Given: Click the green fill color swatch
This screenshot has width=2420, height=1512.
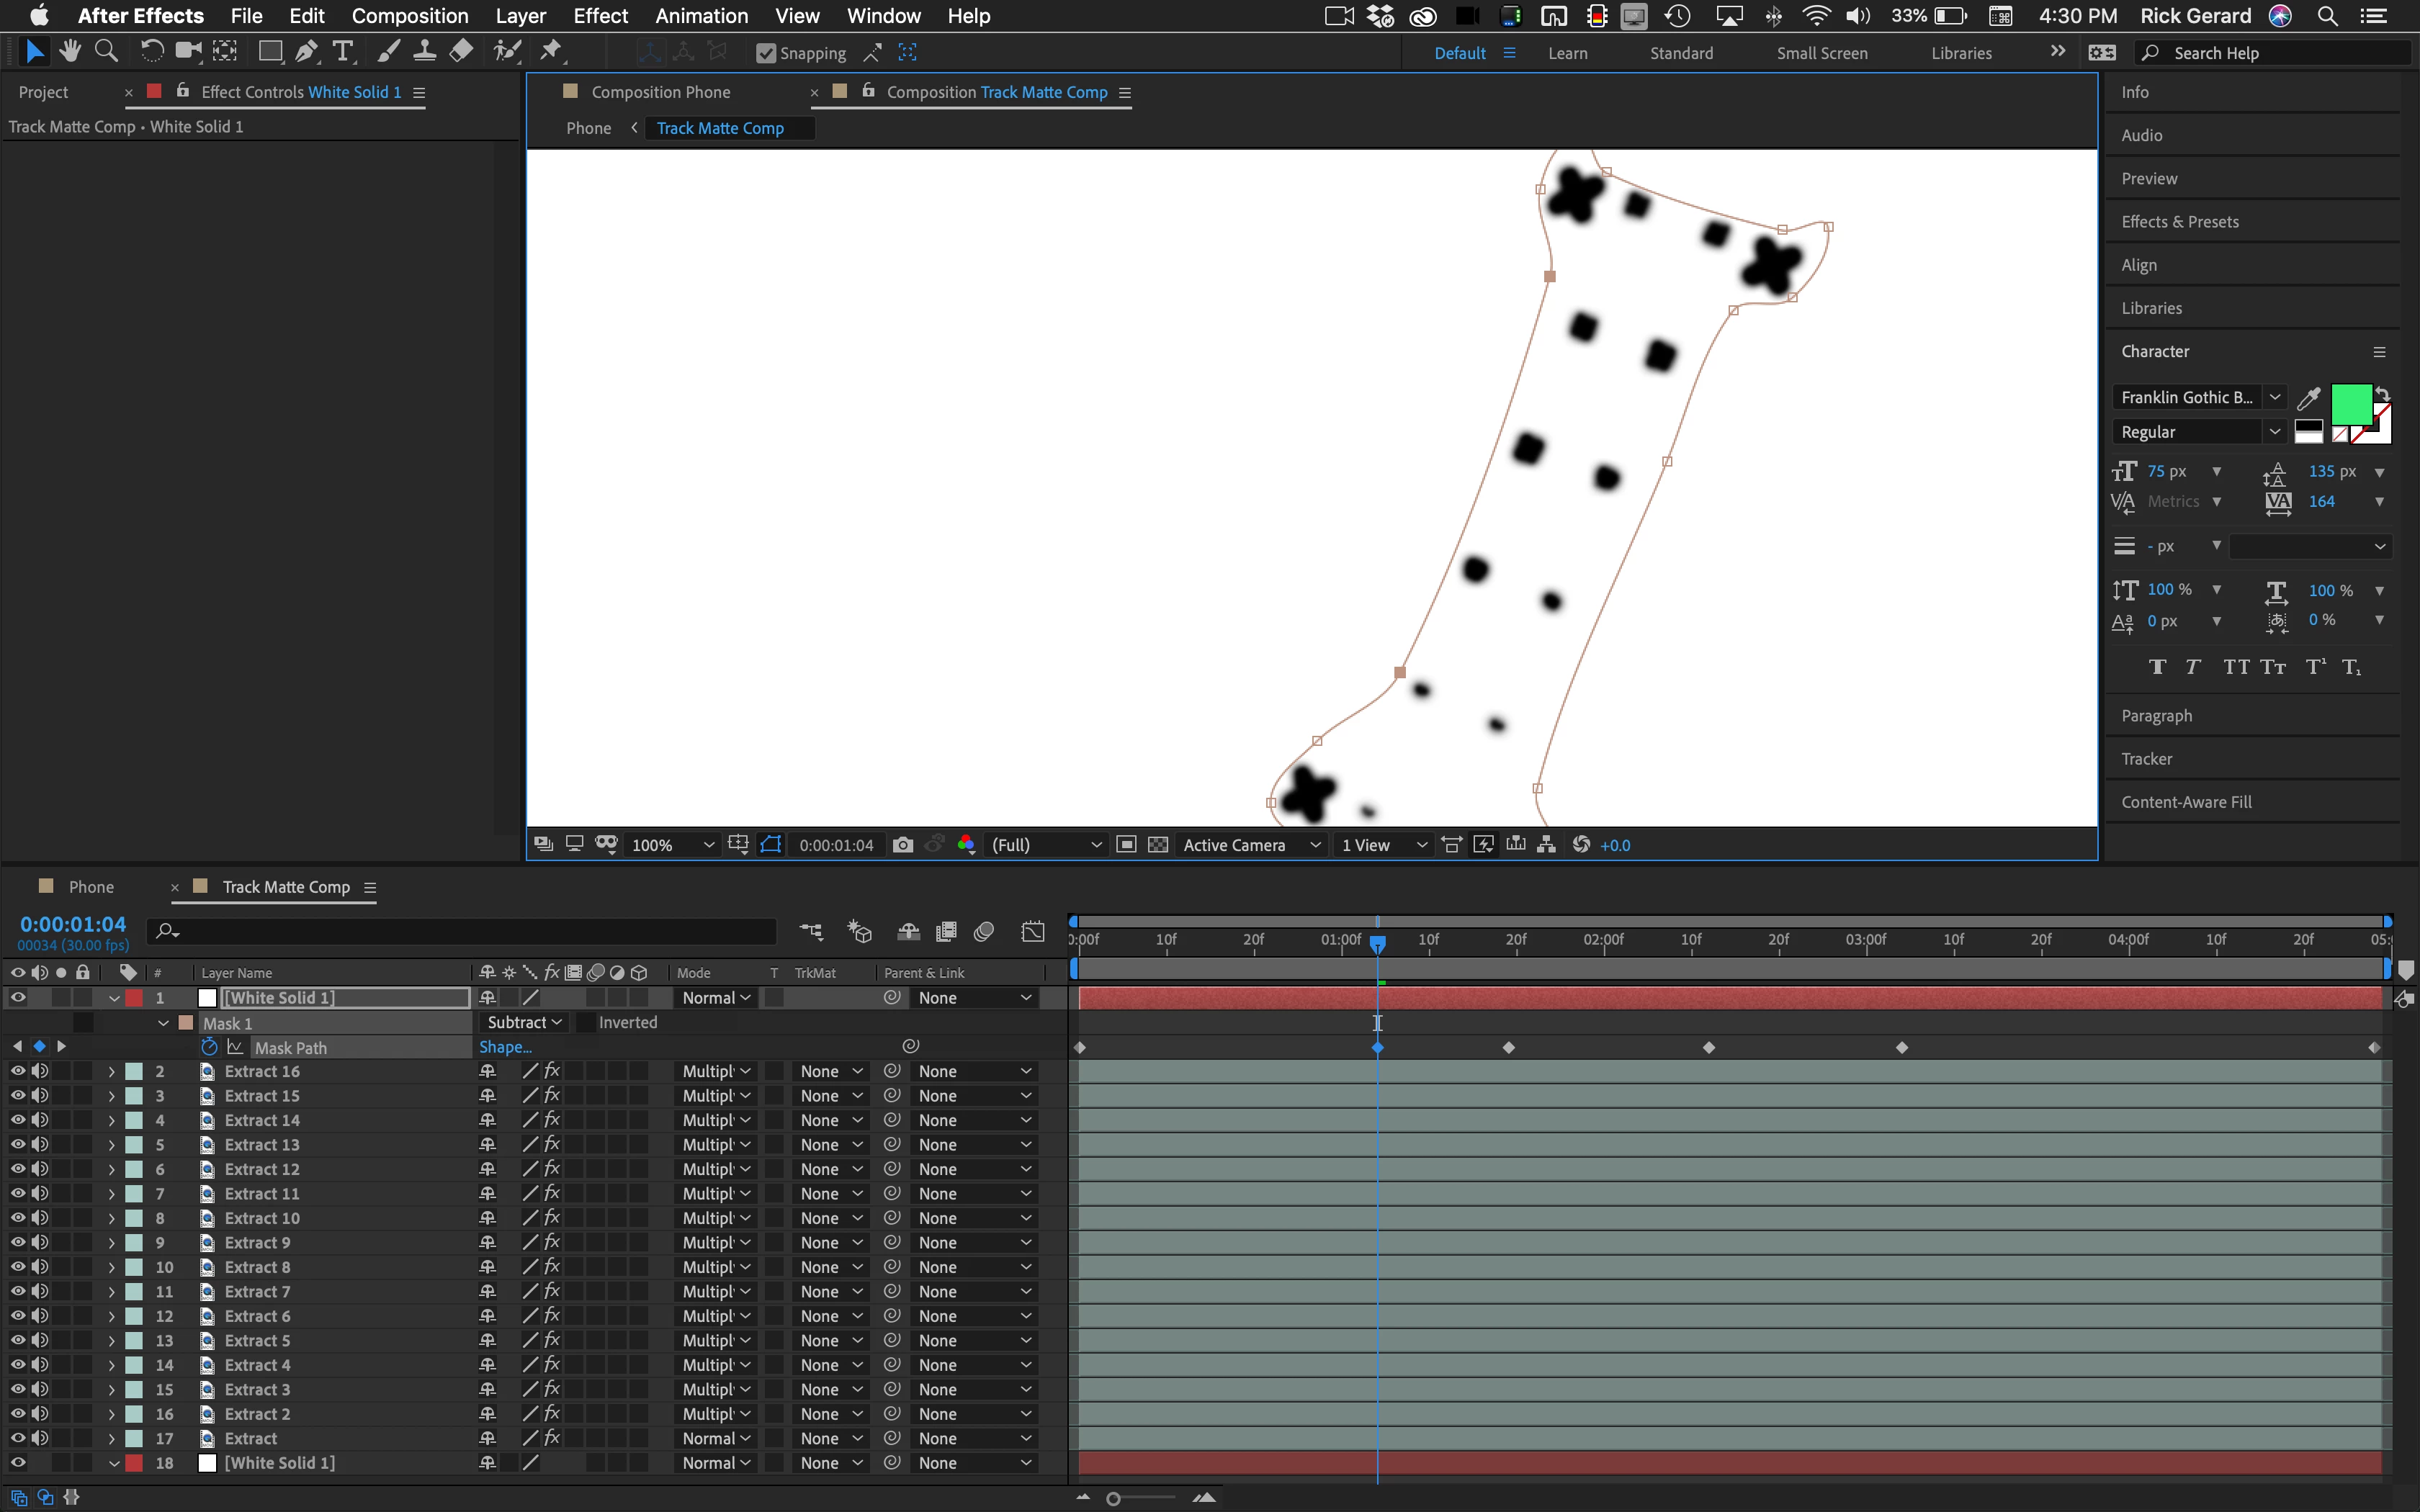Looking at the screenshot, I should (x=2350, y=404).
